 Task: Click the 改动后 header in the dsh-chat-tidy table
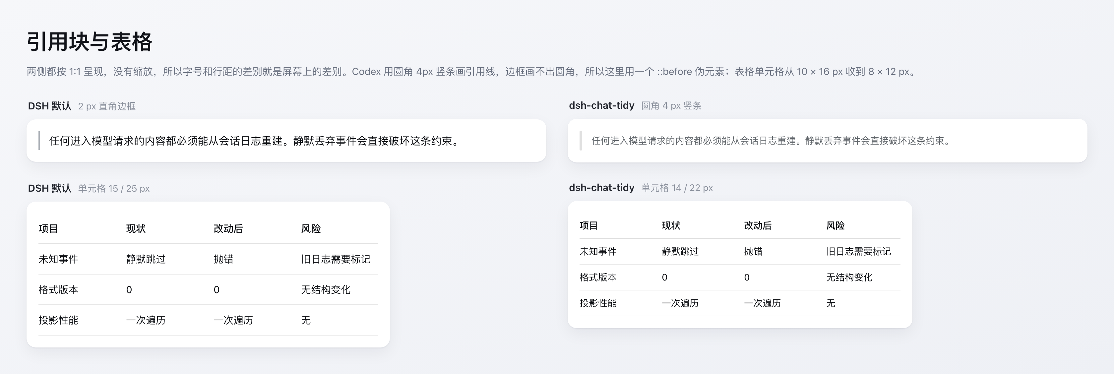click(x=758, y=225)
